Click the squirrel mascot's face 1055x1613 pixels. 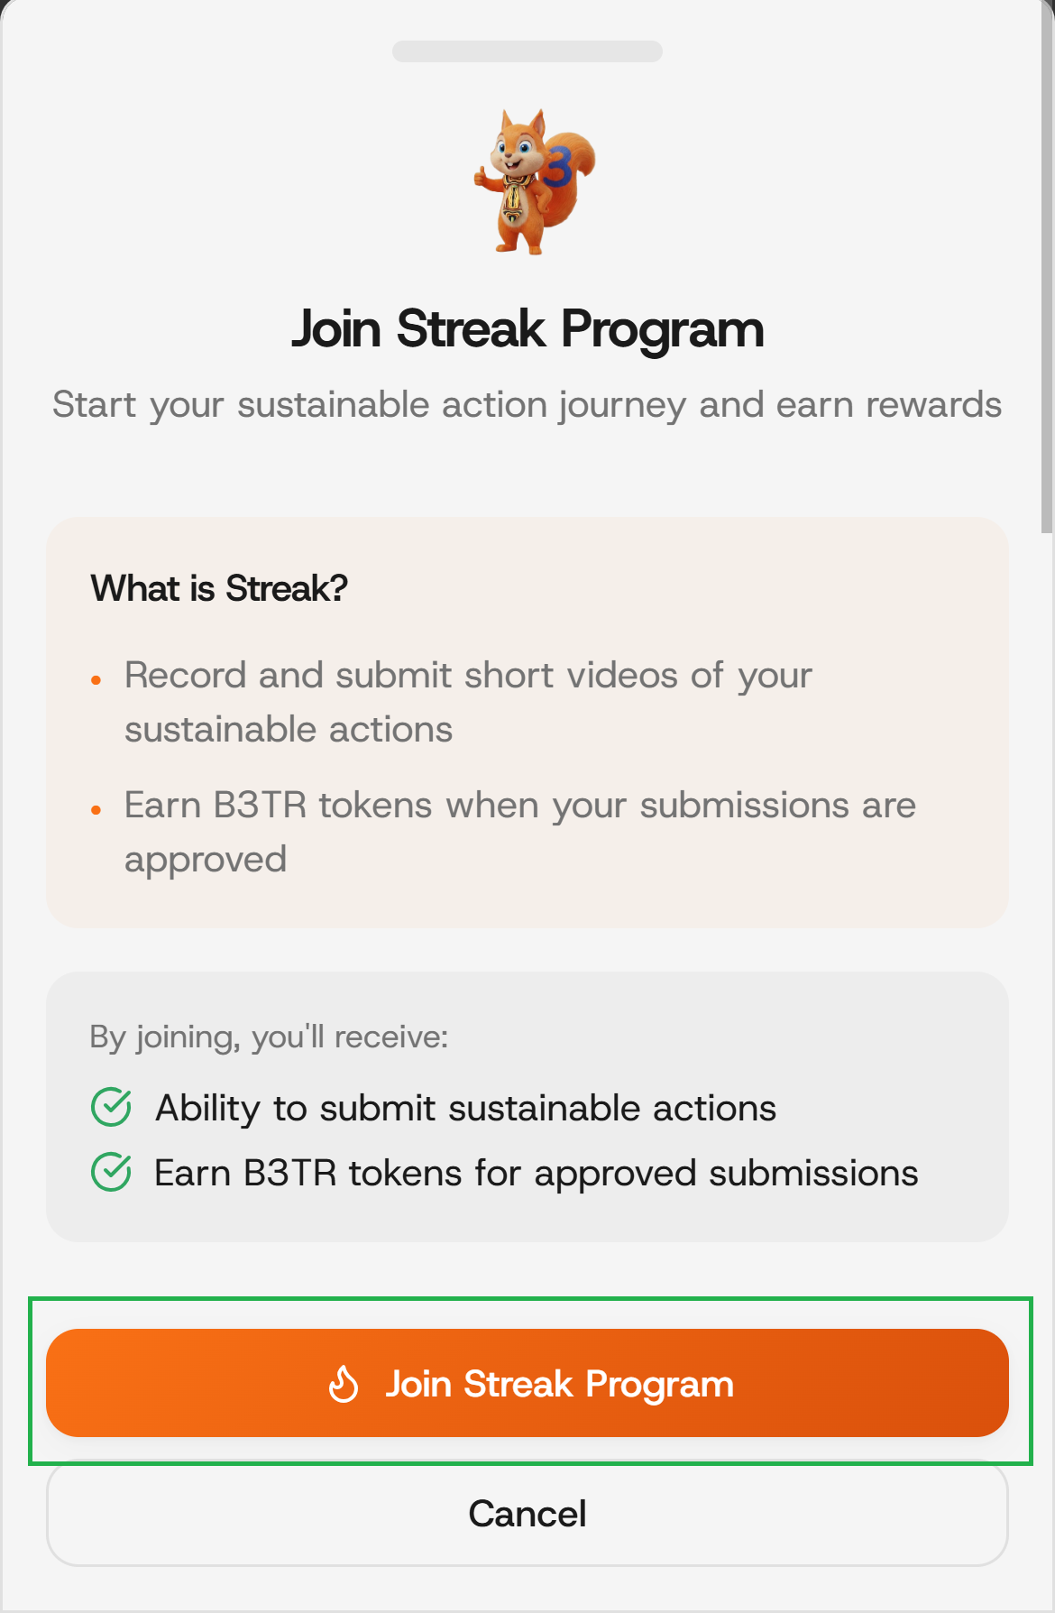(515, 152)
